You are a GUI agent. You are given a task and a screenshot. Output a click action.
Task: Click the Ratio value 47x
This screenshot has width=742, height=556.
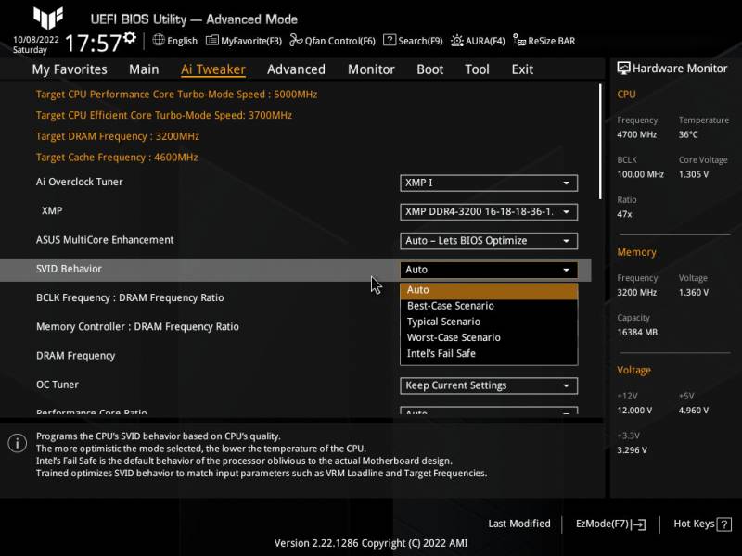[x=624, y=214]
